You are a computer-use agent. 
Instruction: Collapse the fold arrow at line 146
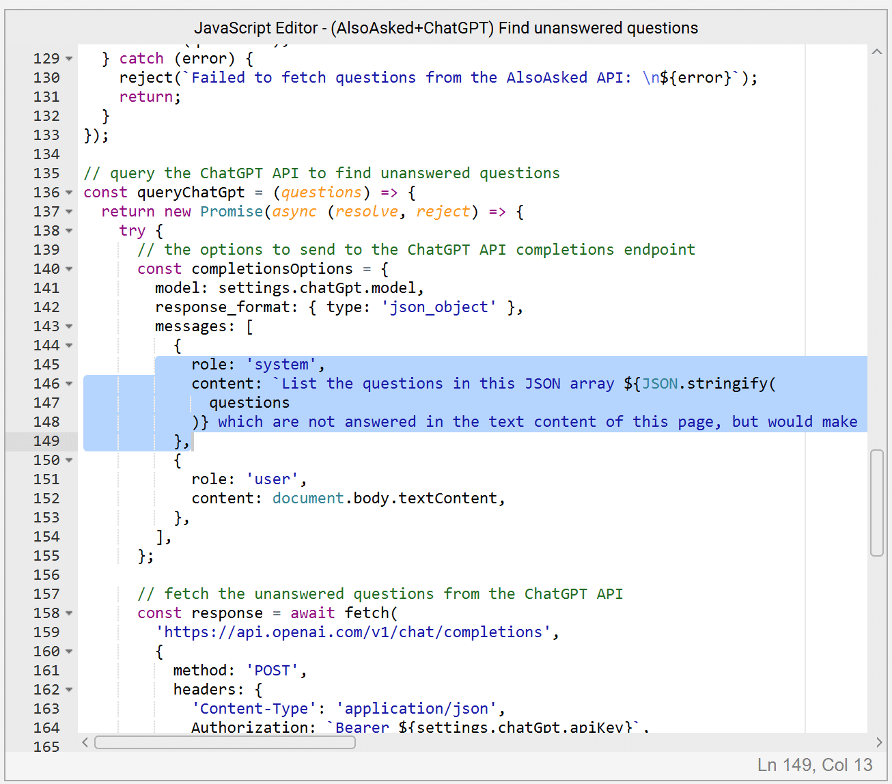pos(69,384)
